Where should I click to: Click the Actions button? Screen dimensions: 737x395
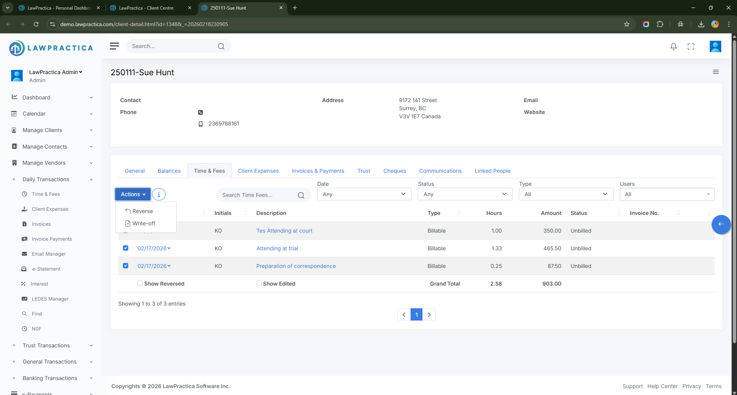[133, 194]
